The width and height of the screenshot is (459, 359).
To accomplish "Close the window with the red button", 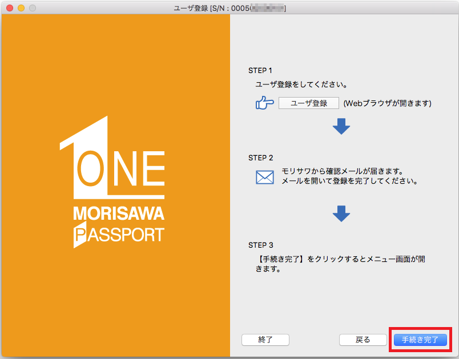I will click(x=9, y=8).
